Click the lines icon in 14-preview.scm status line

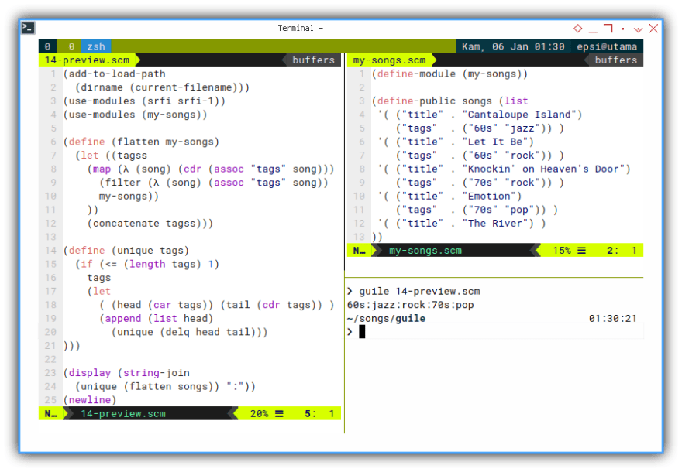[x=279, y=414]
